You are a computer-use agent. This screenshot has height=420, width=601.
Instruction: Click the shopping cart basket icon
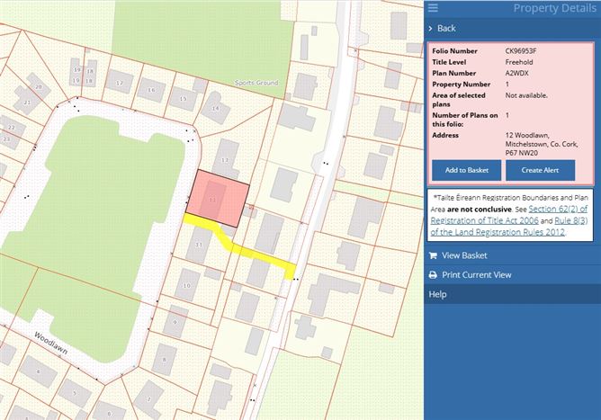click(433, 255)
